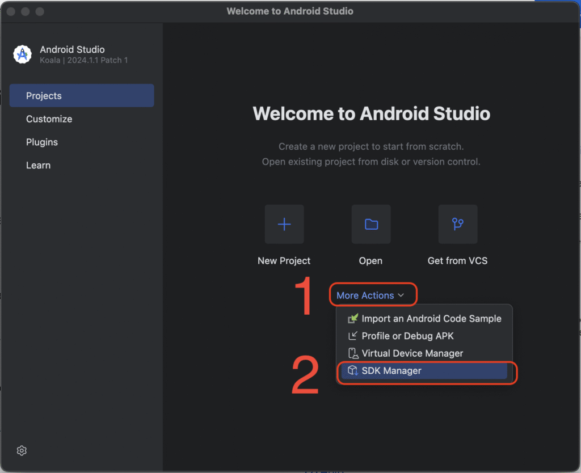This screenshot has width=581, height=473.
Task: Open the settings gear in sidebar
Action: tap(22, 450)
